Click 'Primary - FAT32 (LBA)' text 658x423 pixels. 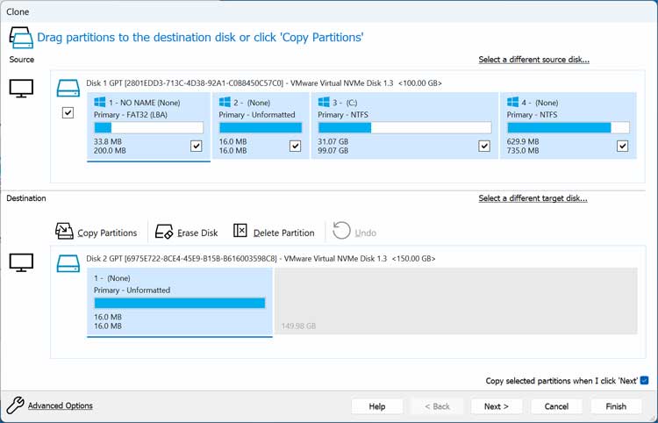(131, 115)
